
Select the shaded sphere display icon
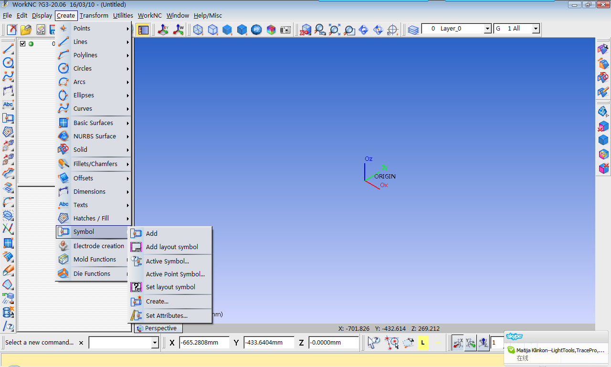(x=256, y=30)
